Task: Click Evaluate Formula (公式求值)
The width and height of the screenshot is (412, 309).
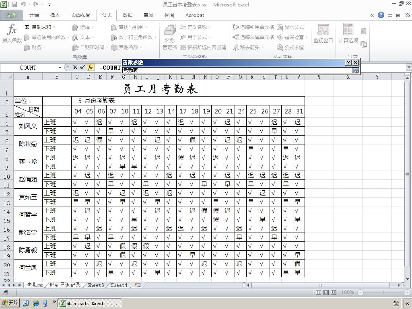Action: click(x=290, y=47)
